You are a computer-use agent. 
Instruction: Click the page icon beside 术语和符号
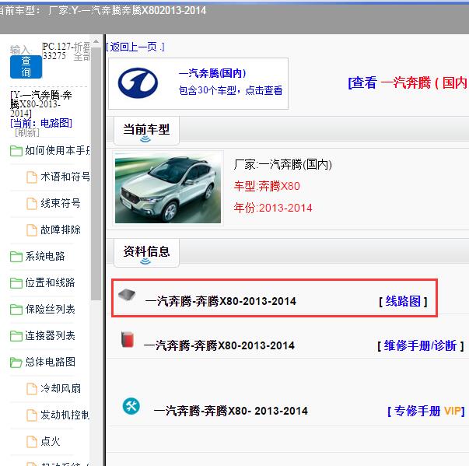tap(32, 177)
